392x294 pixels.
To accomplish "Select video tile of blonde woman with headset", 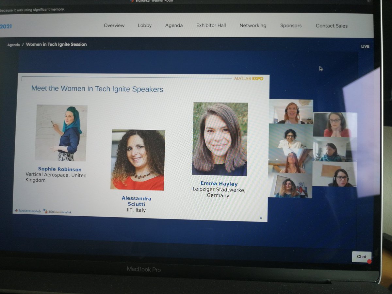I will click(291, 112).
